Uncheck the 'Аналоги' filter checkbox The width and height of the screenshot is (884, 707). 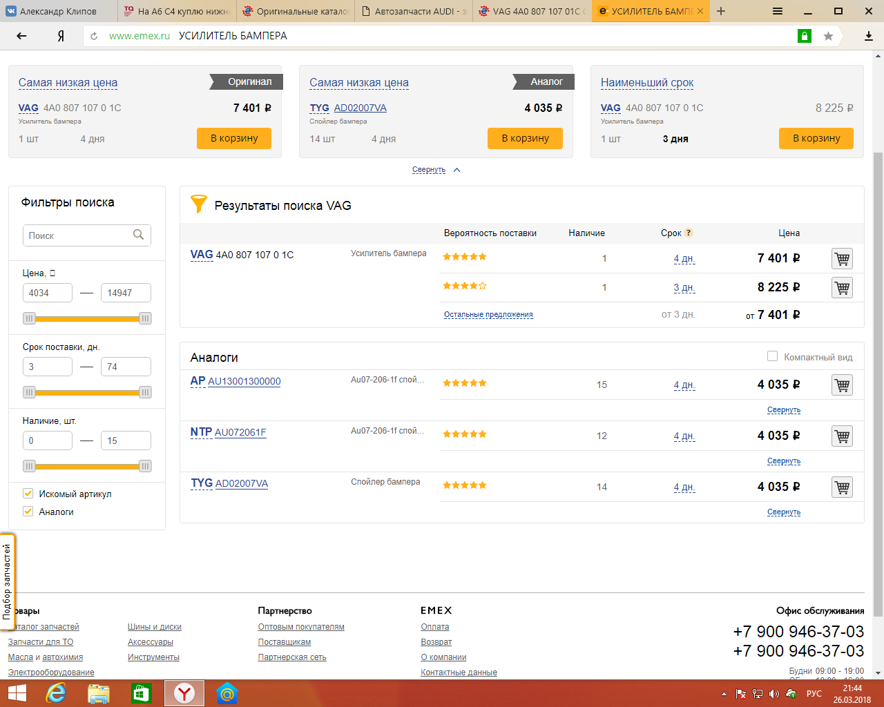[28, 512]
